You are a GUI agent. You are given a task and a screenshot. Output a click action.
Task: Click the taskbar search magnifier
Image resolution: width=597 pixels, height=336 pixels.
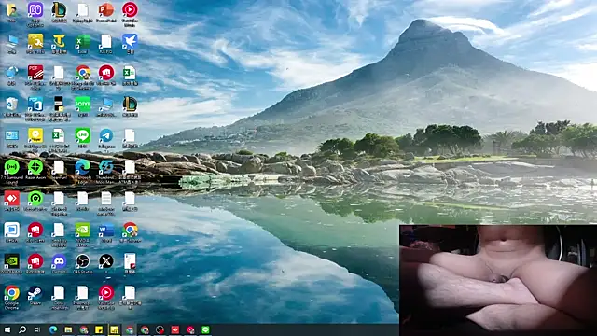tap(22, 329)
